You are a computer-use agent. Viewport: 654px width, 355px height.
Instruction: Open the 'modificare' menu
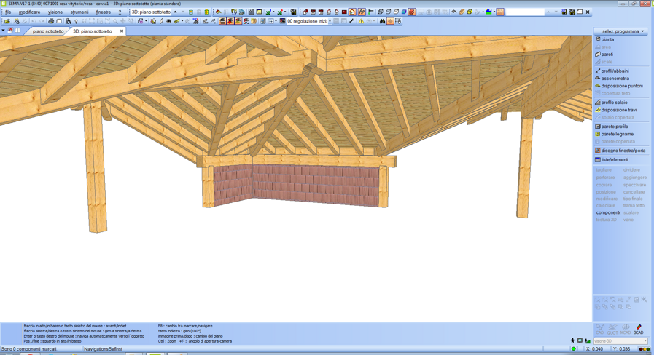(29, 12)
